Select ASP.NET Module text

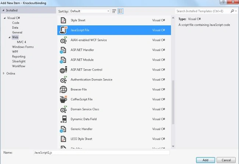pos(82,60)
